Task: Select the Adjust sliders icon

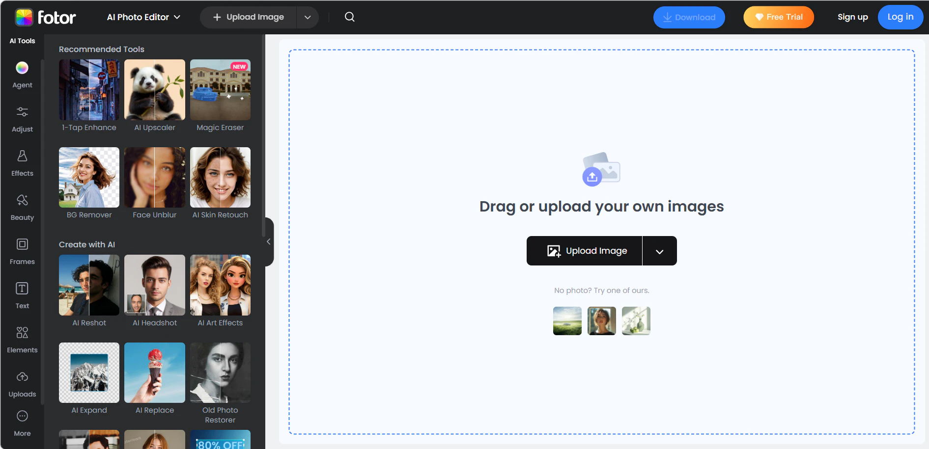Action: [22, 112]
